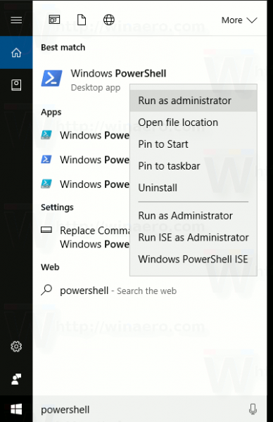Choose Uninstall from context menu
Viewport: 273px width, 422px height.
pyautogui.click(x=193, y=188)
